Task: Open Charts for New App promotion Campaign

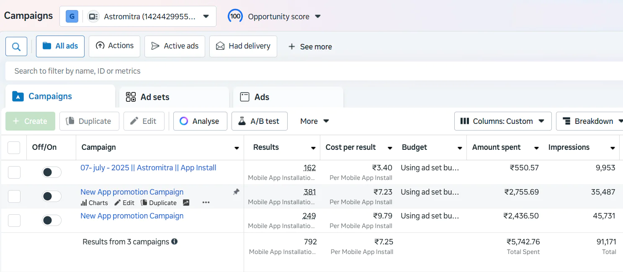Action: (94, 203)
